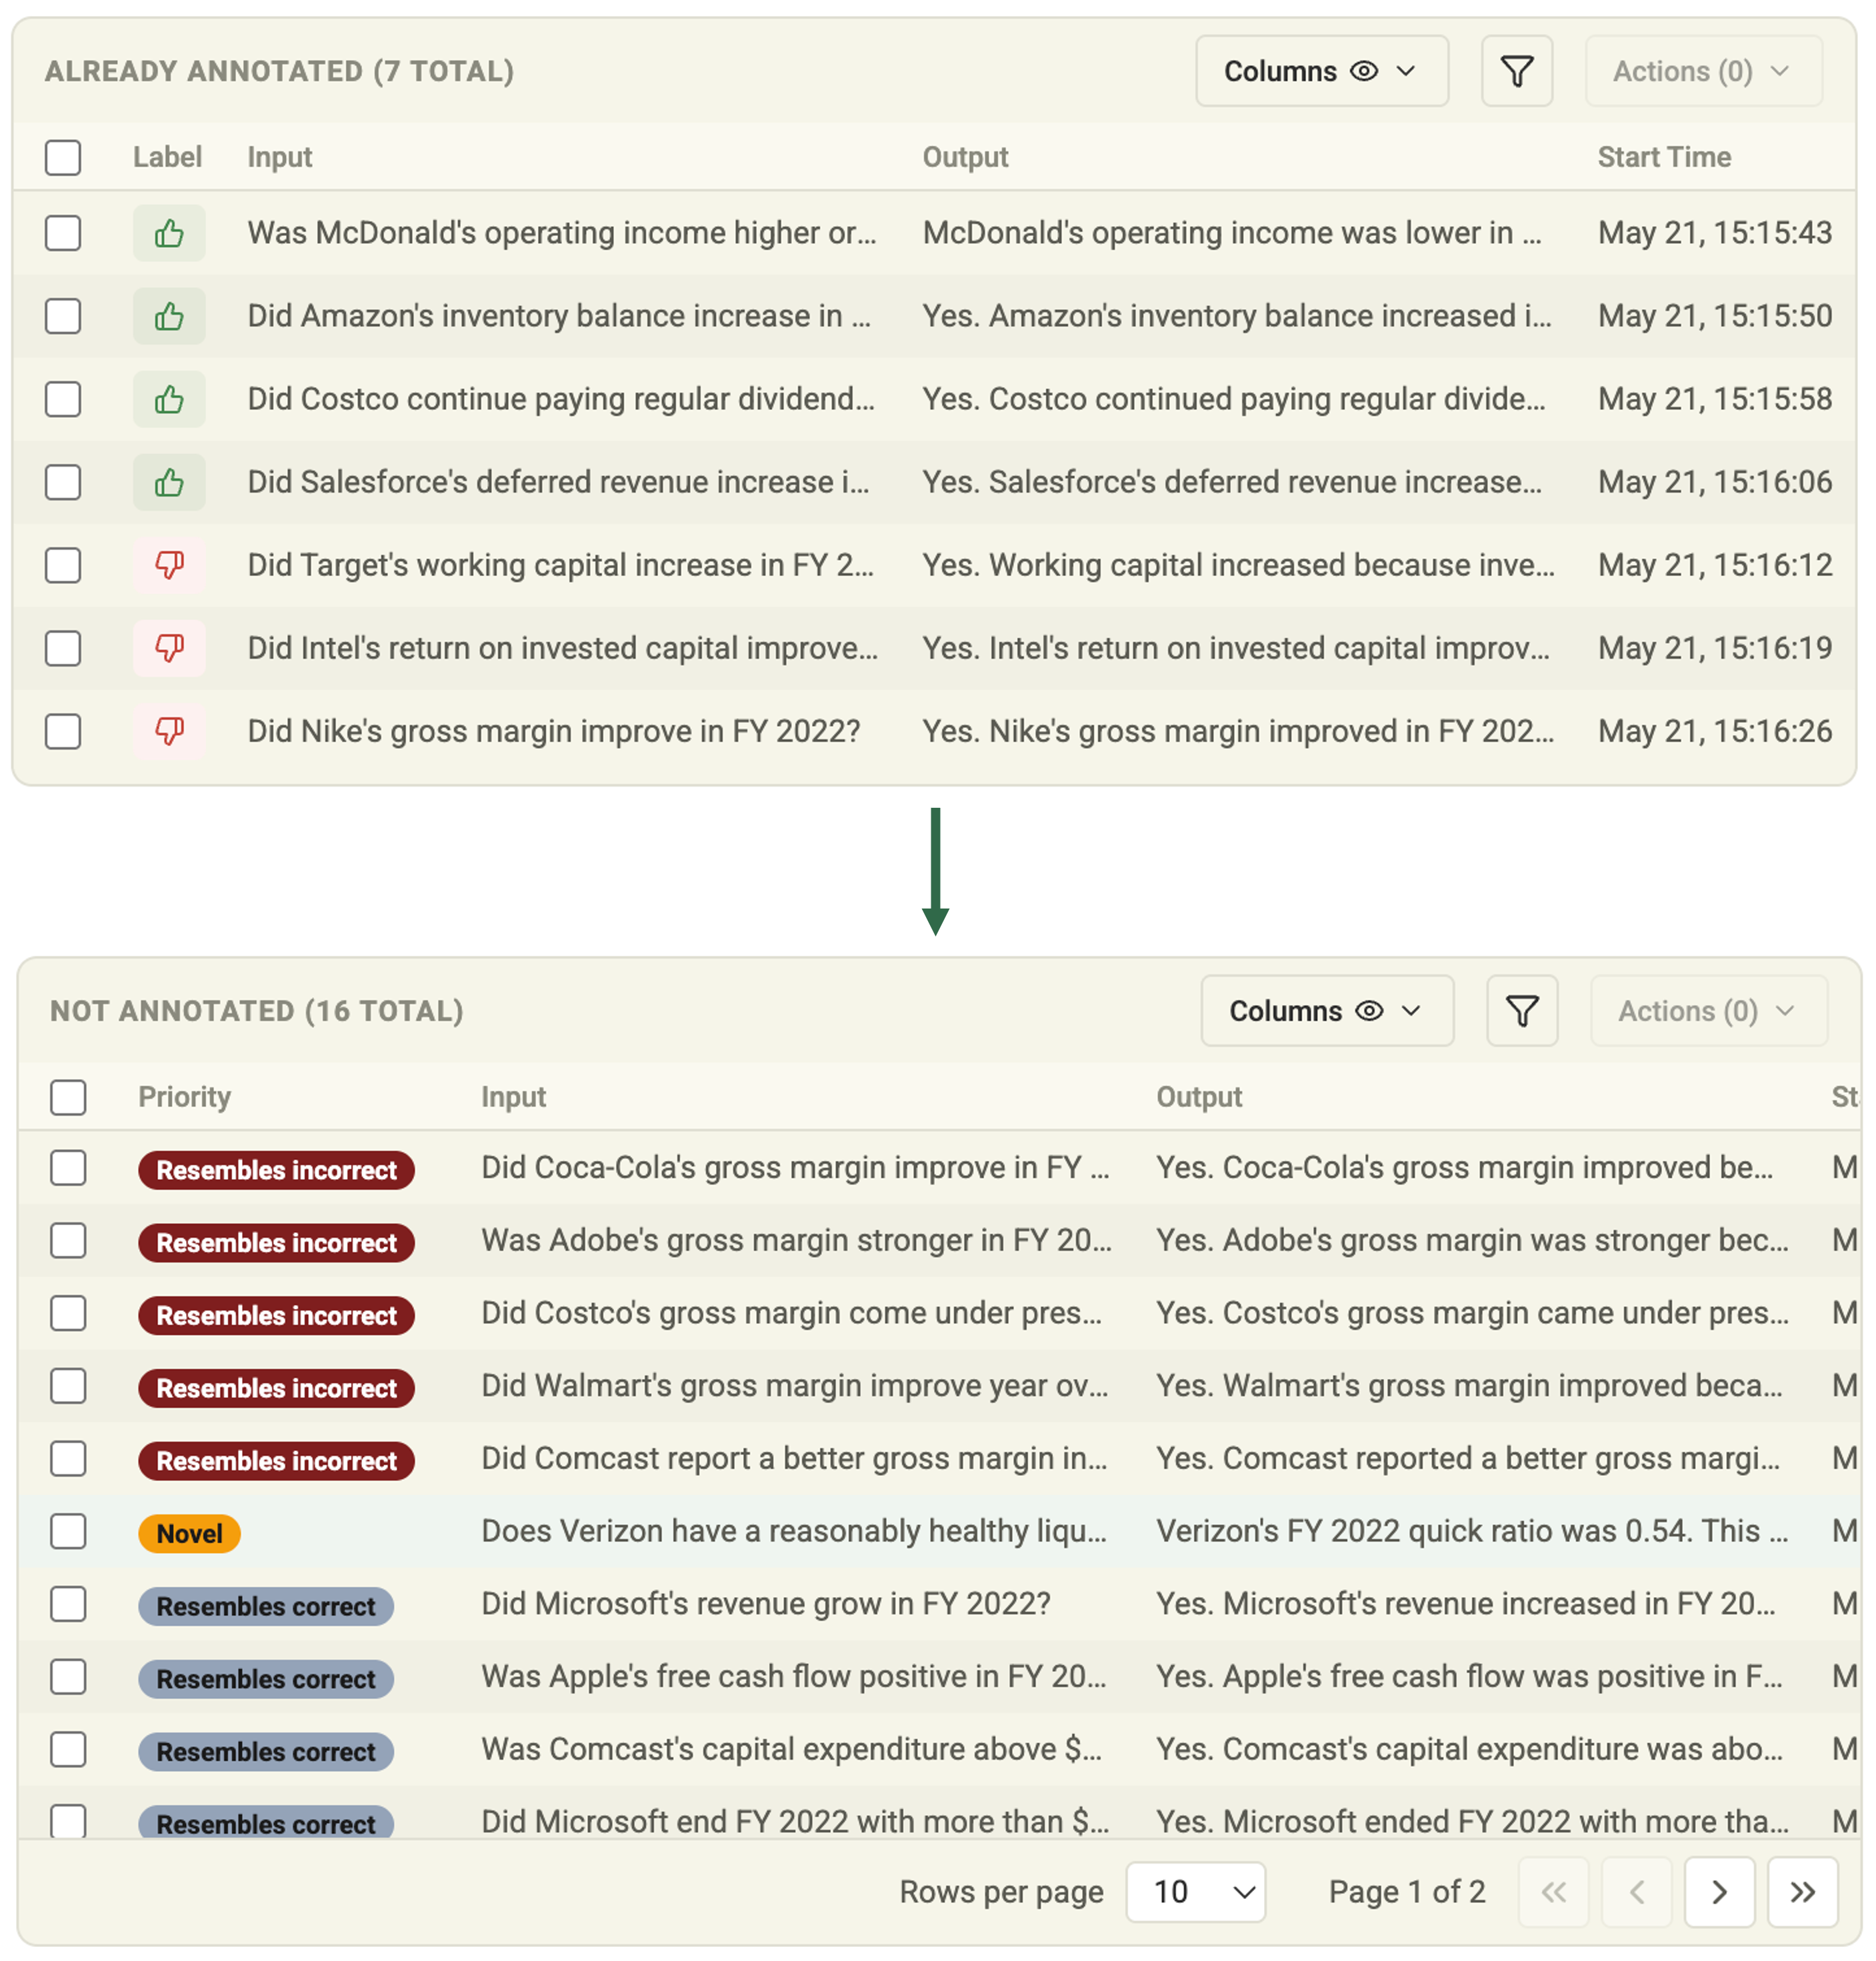Check the Costco's gross margin pressure row
The image size is (1876, 1961).
(68, 1313)
